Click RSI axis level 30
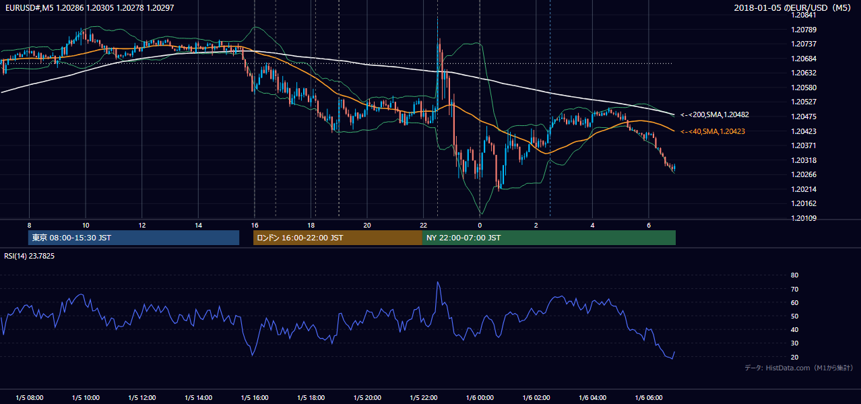 pos(794,343)
